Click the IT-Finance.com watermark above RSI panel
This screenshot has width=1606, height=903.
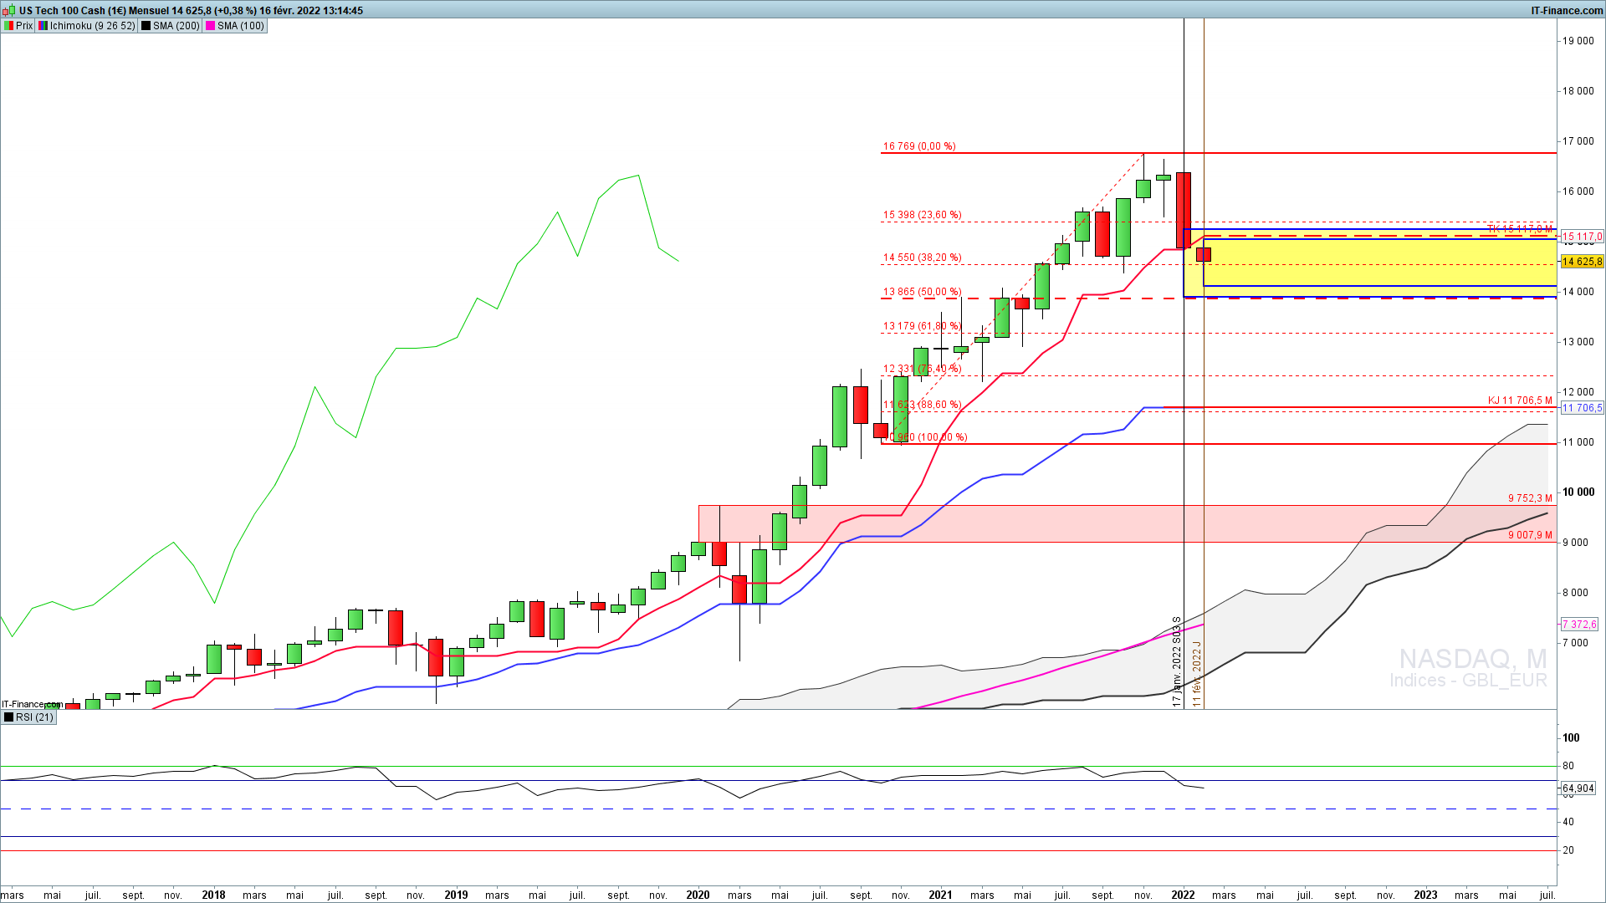tap(32, 705)
